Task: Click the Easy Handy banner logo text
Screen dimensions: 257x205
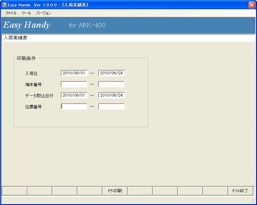Action: click(x=27, y=25)
